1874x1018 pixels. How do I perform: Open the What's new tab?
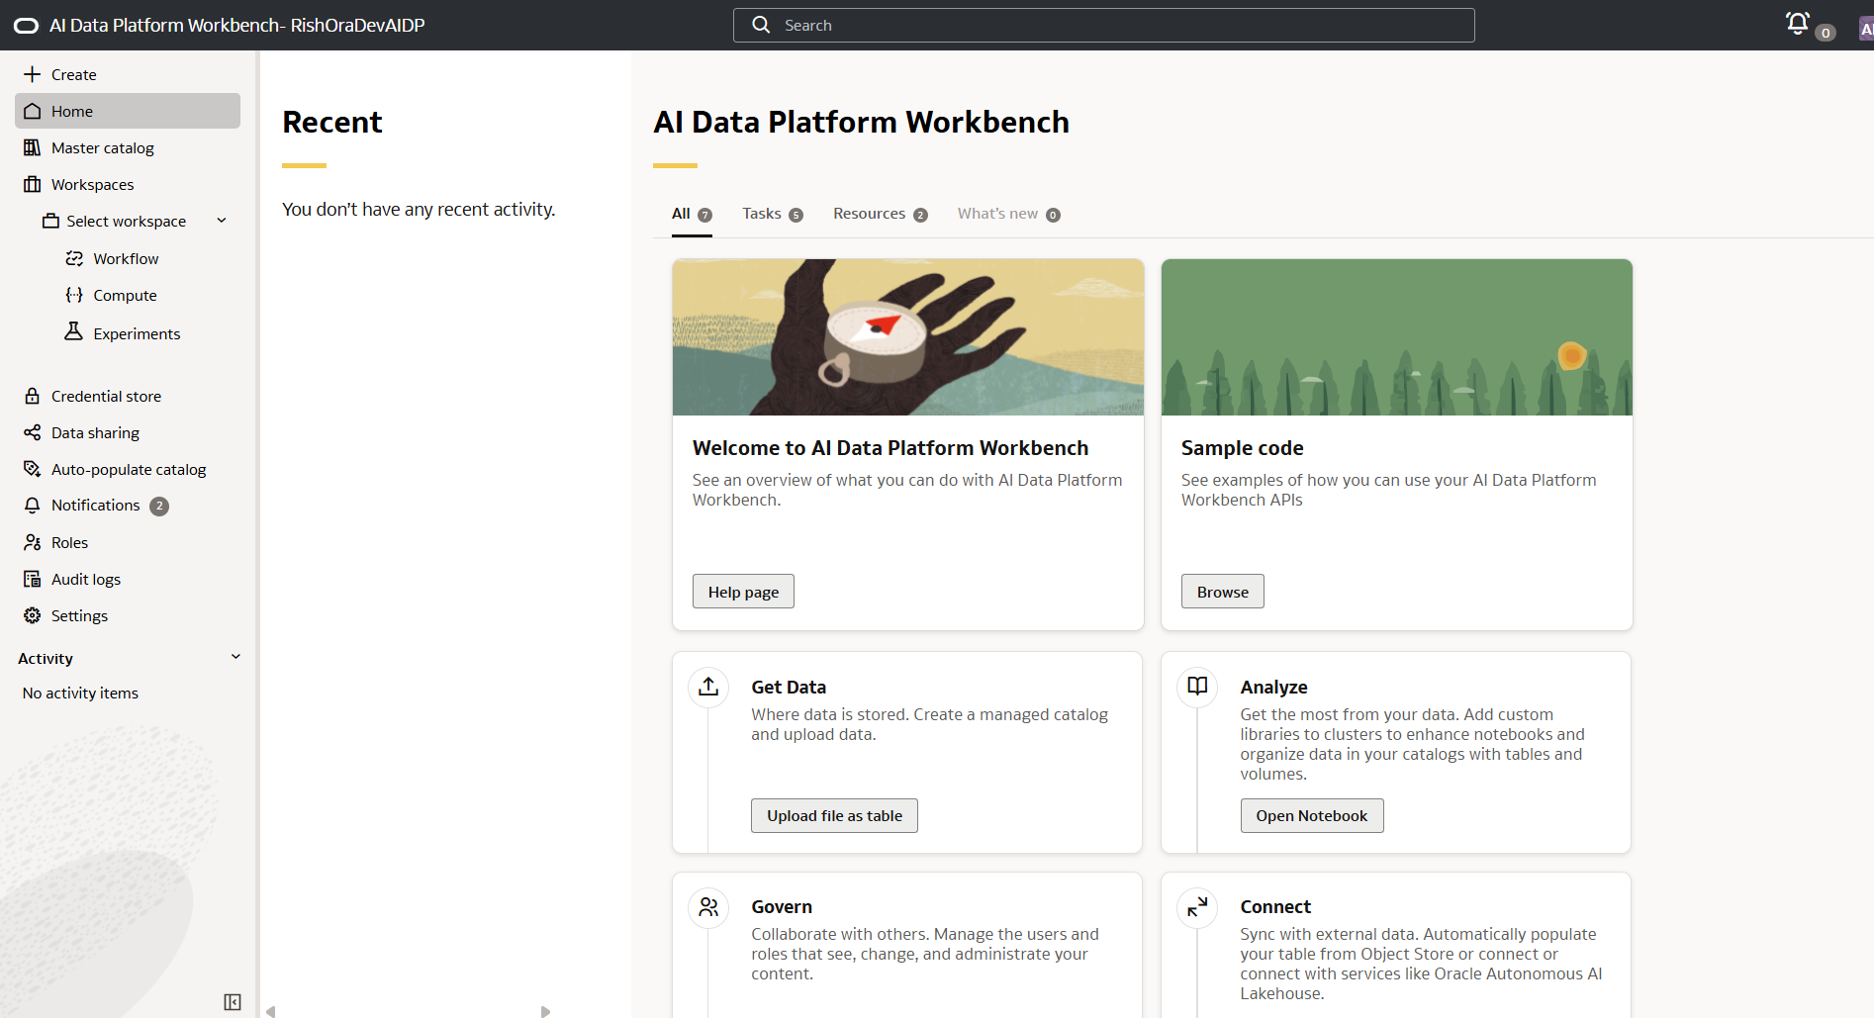(1008, 214)
